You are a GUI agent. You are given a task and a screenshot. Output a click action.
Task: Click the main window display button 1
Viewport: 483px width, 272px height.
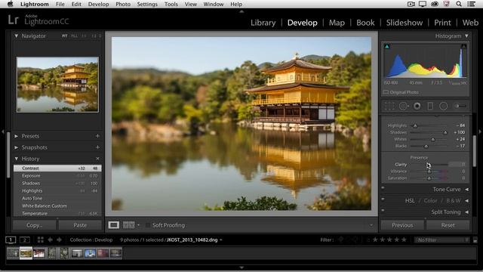point(11,240)
